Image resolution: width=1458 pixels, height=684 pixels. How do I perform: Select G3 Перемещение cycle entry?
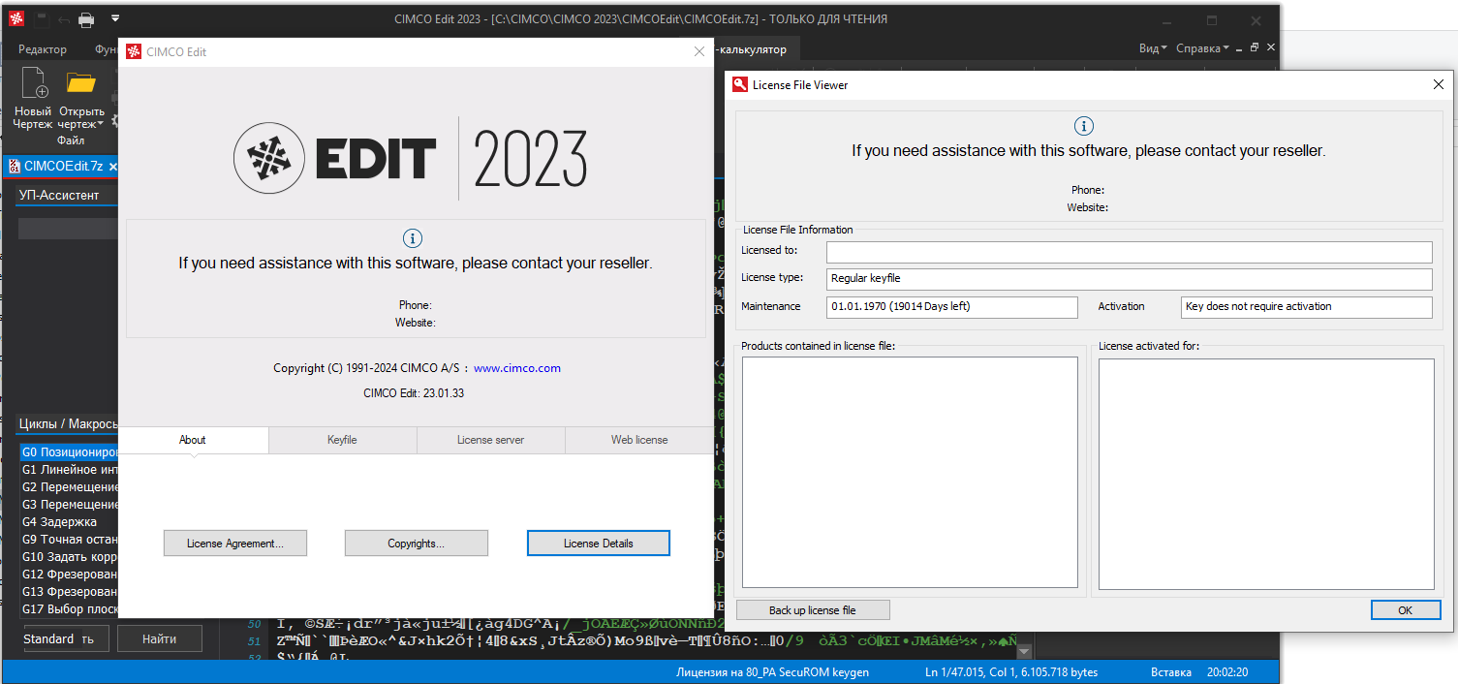coord(70,505)
